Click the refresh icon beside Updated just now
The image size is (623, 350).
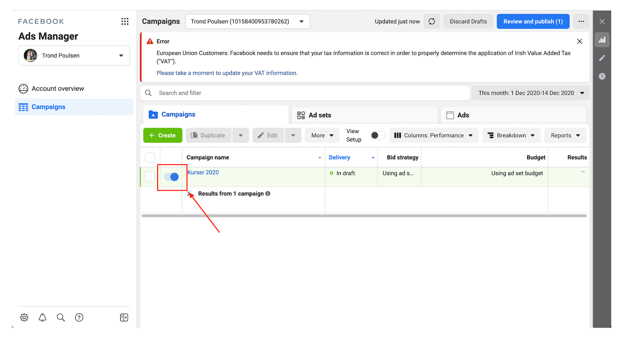pos(432,21)
